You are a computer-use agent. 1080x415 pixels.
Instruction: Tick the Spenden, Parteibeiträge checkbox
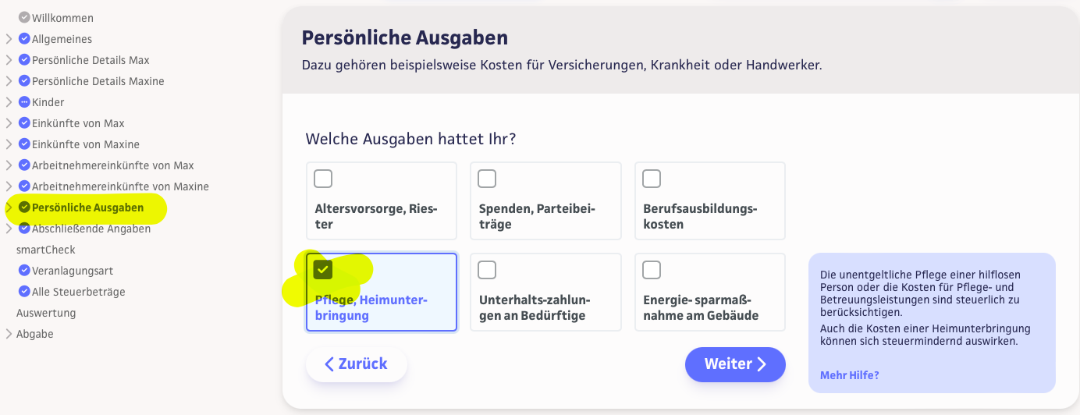487,179
